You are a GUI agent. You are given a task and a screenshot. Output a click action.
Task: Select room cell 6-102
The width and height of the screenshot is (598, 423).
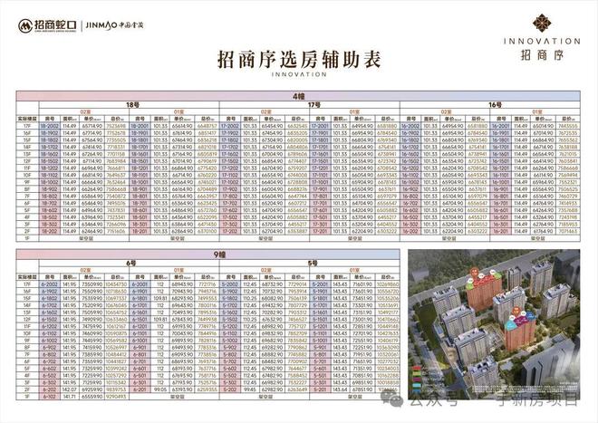point(50,397)
